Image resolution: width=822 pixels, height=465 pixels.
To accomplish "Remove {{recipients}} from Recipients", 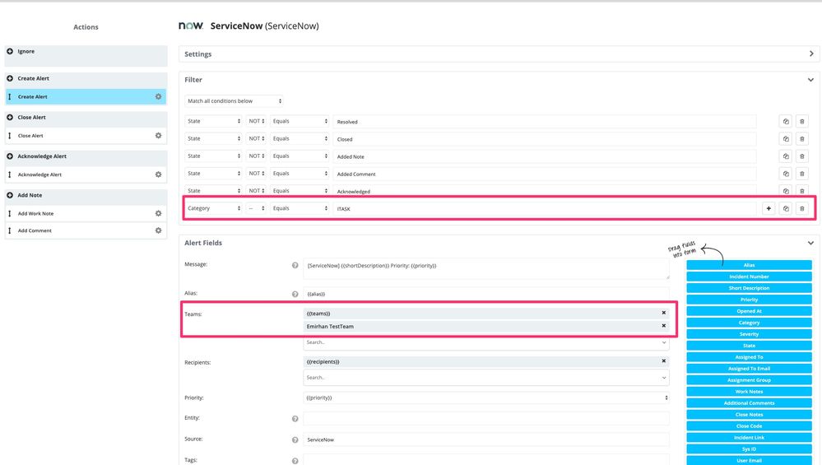I will pyautogui.click(x=664, y=361).
